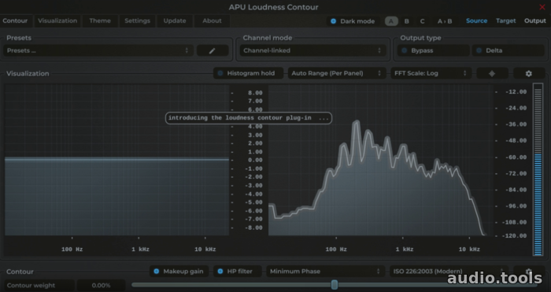
Task: Click the crosshair target icon in Visualization
Action: click(x=492, y=73)
